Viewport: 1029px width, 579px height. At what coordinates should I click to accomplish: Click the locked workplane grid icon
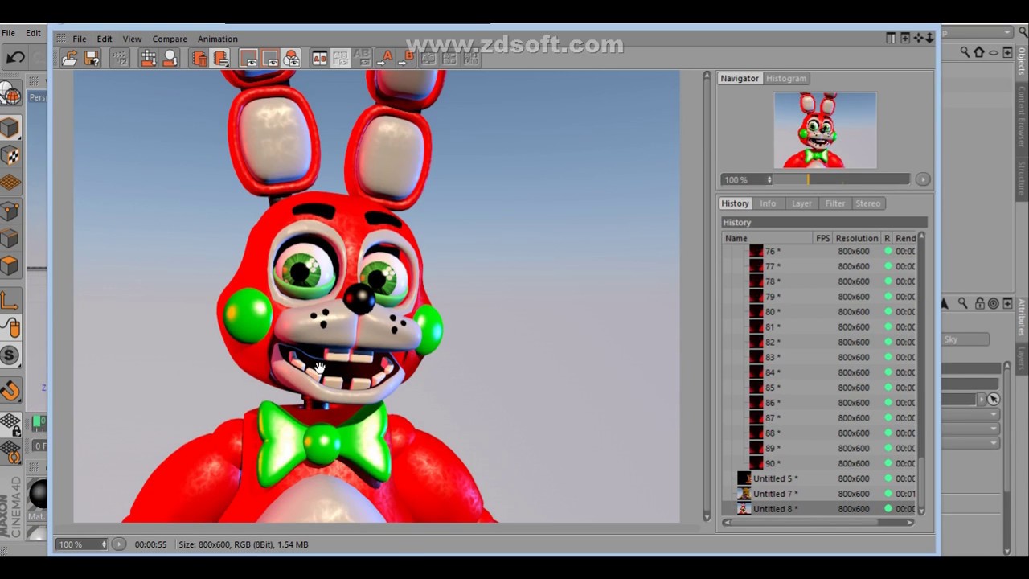(x=10, y=423)
